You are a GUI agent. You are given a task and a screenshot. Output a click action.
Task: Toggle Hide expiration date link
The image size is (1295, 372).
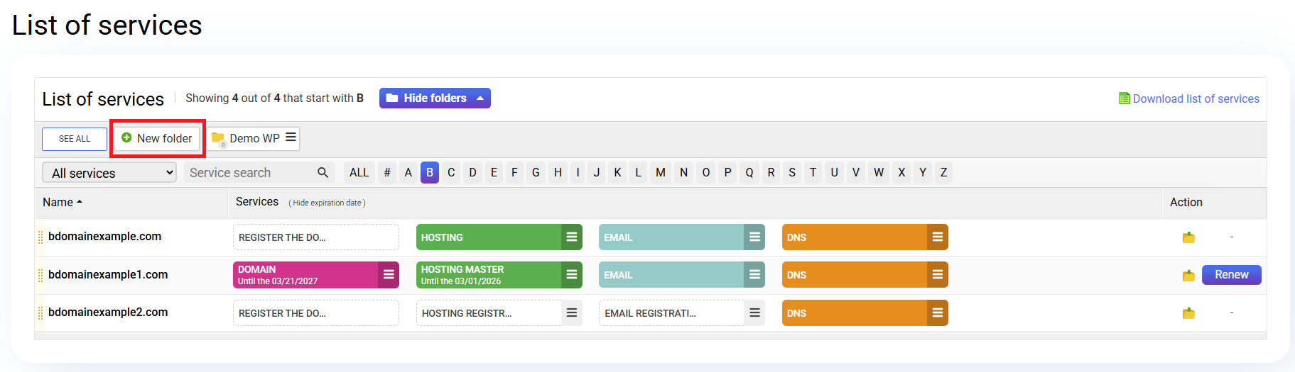(x=327, y=203)
